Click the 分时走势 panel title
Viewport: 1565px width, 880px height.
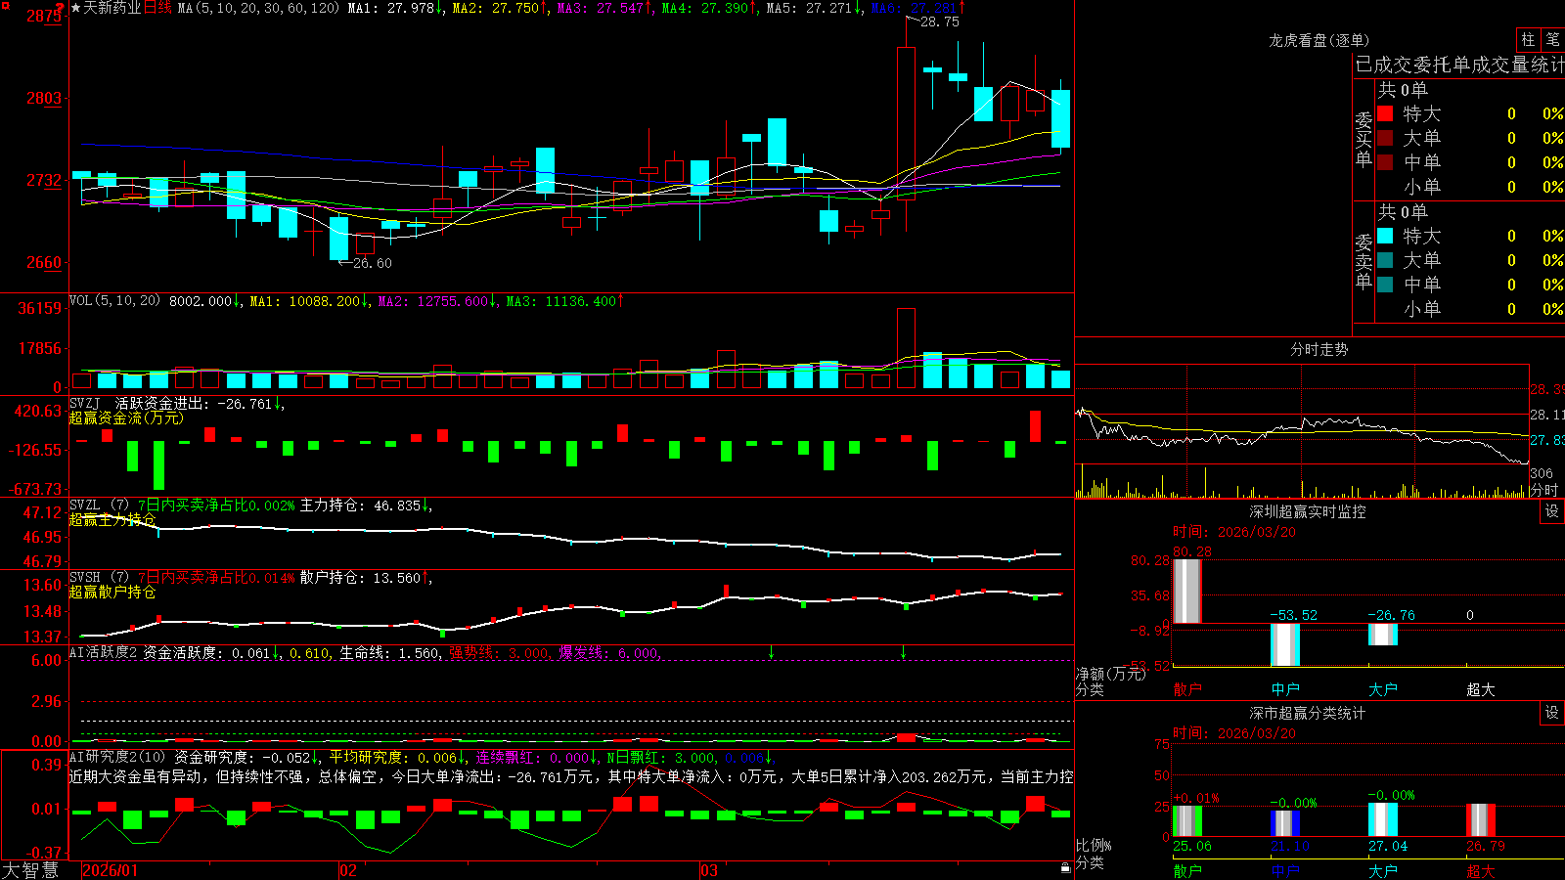1319,349
